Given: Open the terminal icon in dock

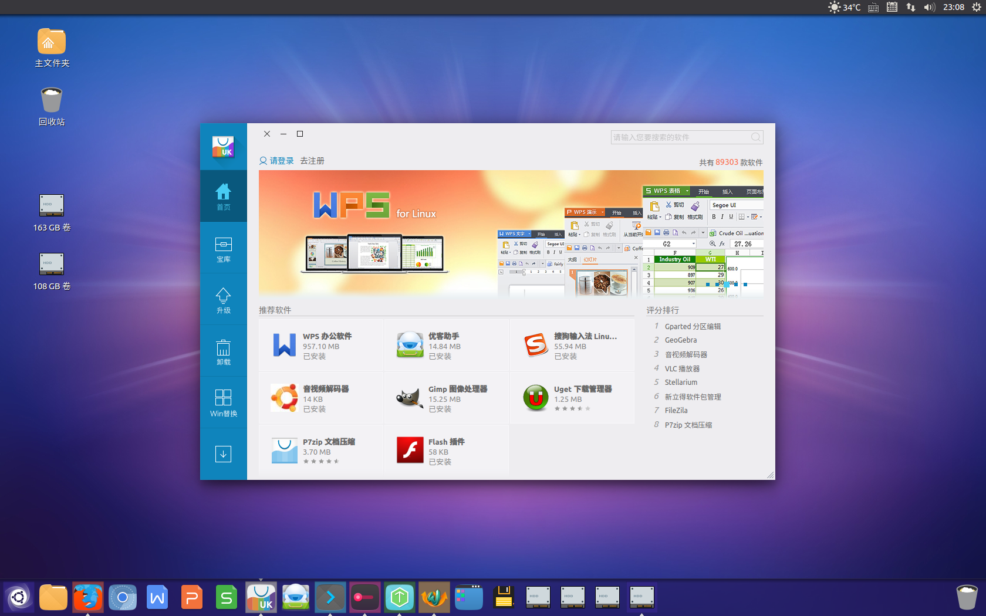Looking at the screenshot, I should click(x=330, y=598).
